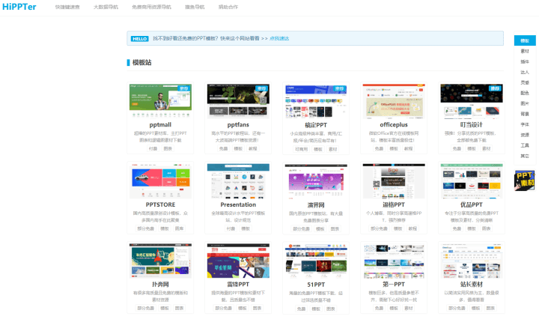Click the PPT素材 promo image in sidebar

pos(525,180)
